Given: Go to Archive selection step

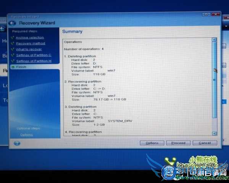Looking at the screenshot, I should pos(30,38).
